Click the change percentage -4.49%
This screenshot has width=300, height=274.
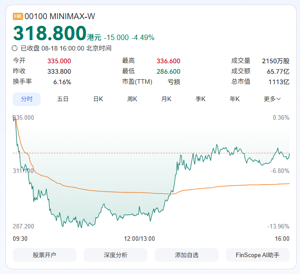pyautogui.click(x=143, y=37)
